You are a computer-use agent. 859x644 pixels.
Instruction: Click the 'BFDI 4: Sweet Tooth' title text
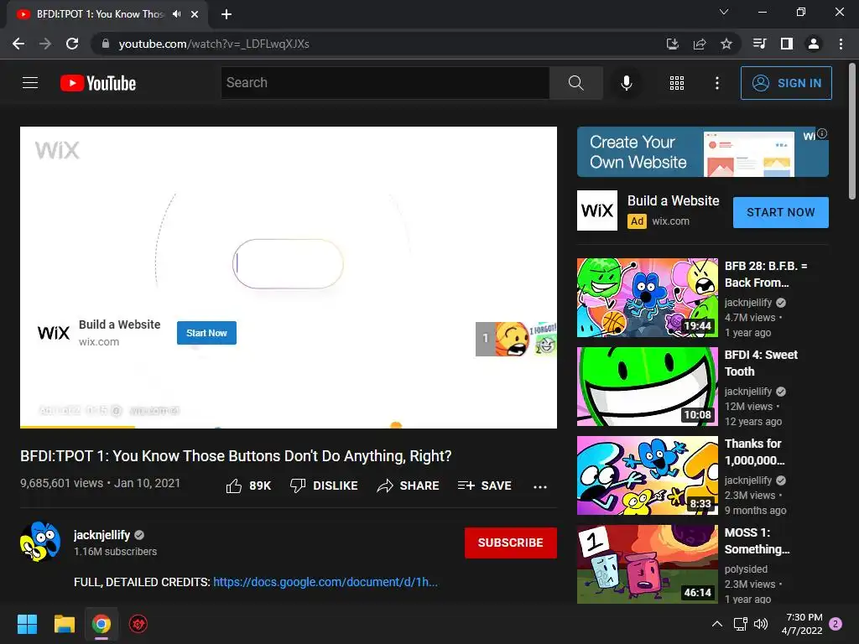761,363
